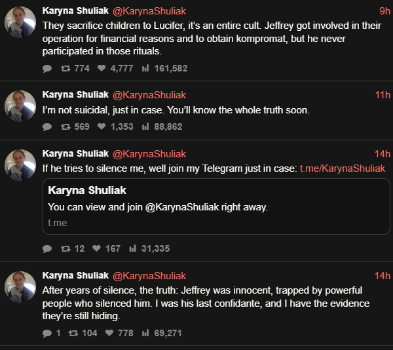The image size is (393, 350).
Task: Click the avatar beside the "After years of silence" tweet
Action: tap(20, 287)
